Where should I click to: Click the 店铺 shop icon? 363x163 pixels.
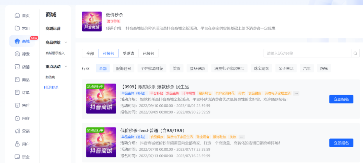(17, 67)
